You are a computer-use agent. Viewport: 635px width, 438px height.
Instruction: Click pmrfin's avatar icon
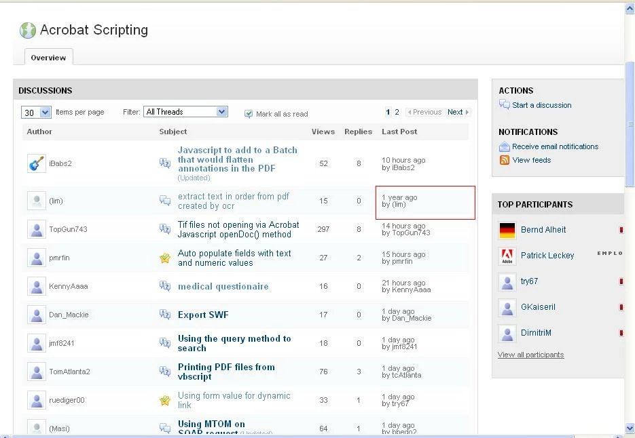coord(37,258)
